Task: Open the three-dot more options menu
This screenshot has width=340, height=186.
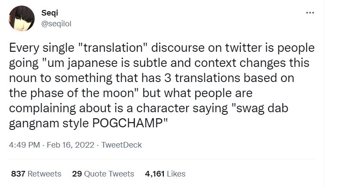Action: [310, 13]
